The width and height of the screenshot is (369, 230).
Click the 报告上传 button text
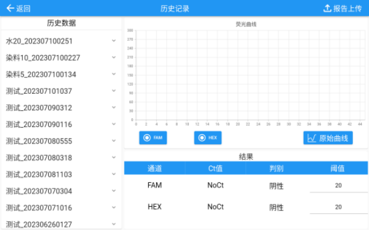pos(347,9)
